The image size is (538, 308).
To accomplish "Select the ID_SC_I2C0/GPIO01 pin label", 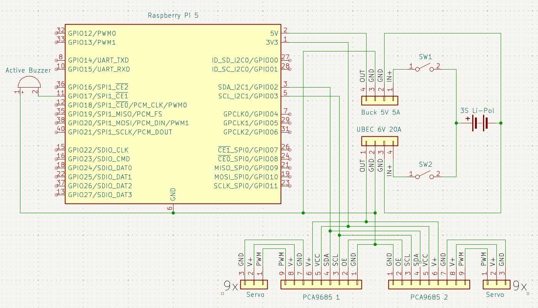I will click(245, 69).
